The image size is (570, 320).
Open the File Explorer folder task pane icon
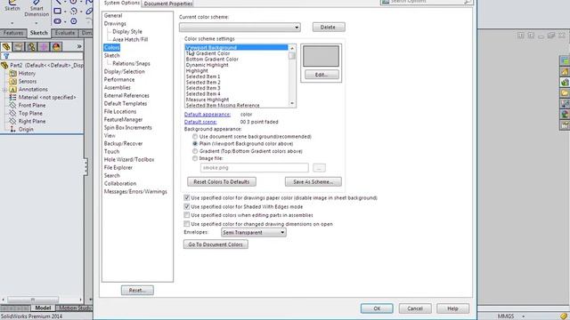565,93
